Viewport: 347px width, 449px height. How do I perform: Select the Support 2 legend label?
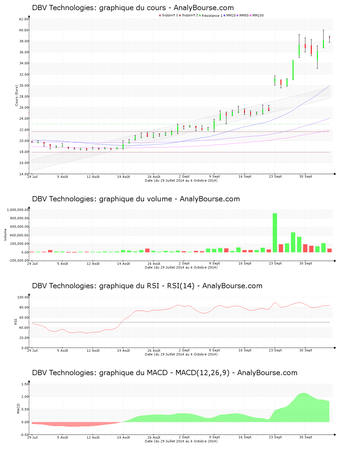[190, 15]
